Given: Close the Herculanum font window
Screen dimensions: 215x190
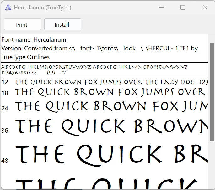Looking at the screenshot, I should click(205, 8).
